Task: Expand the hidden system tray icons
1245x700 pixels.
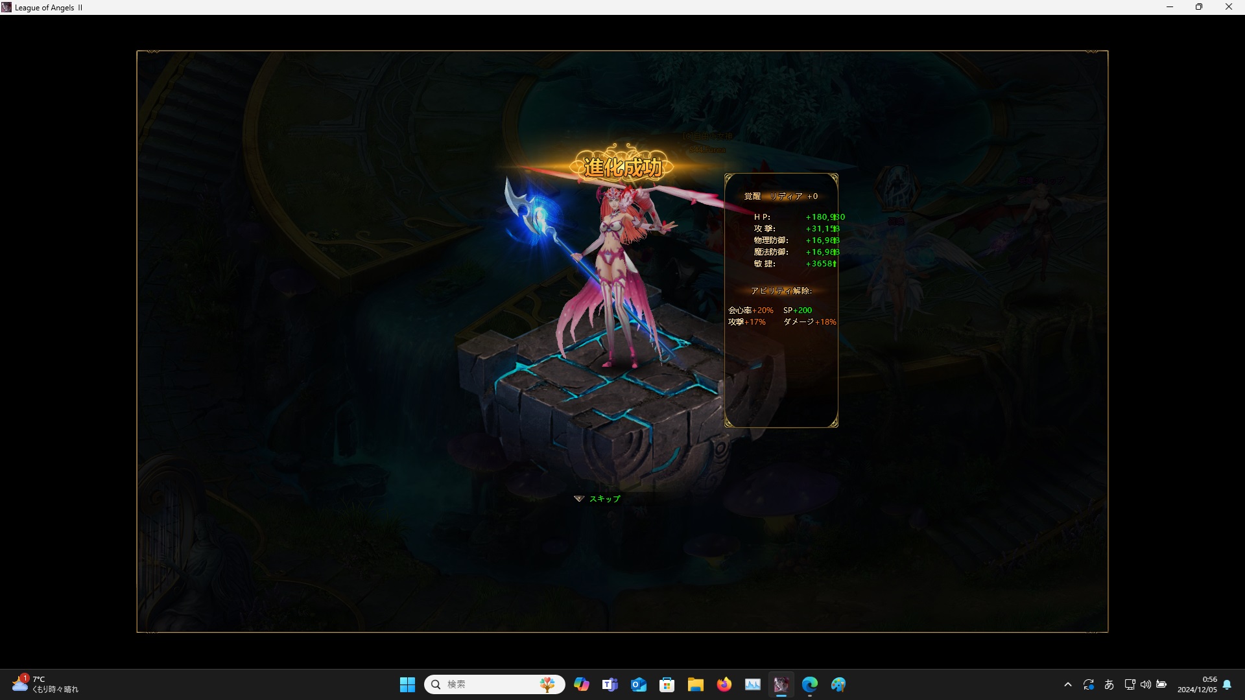Action: click(1068, 684)
